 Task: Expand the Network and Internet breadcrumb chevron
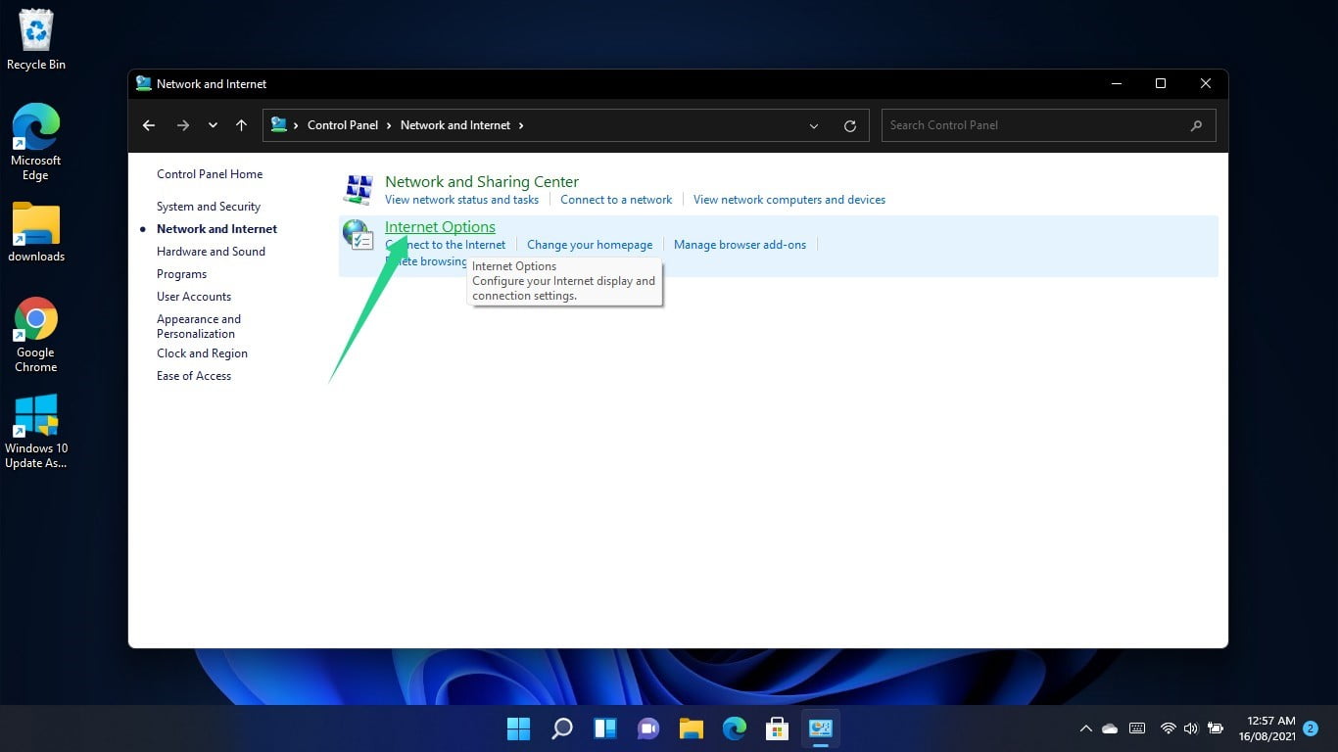[521, 125]
